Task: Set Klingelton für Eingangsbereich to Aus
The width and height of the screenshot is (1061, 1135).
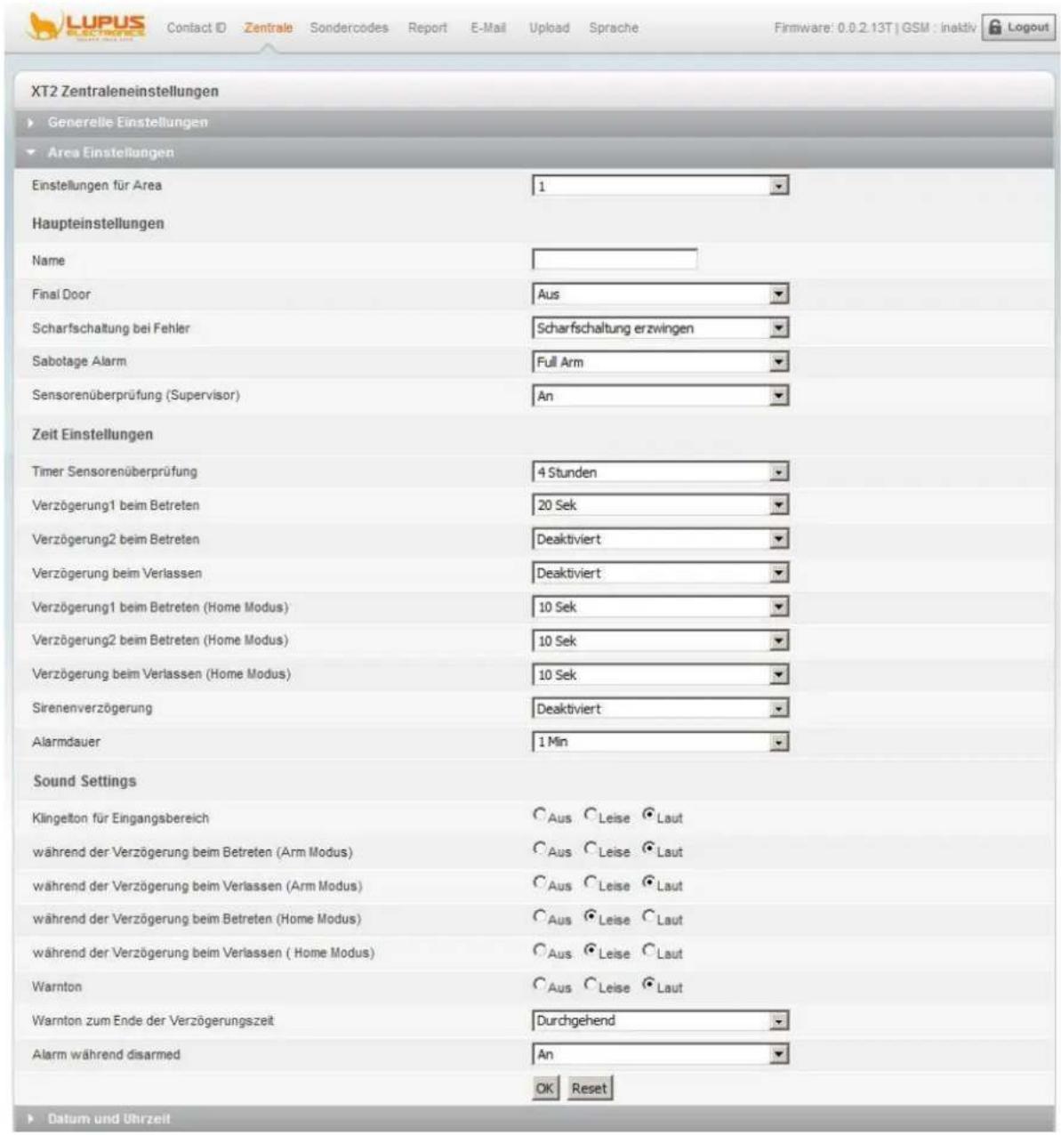Action: click(540, 814)
